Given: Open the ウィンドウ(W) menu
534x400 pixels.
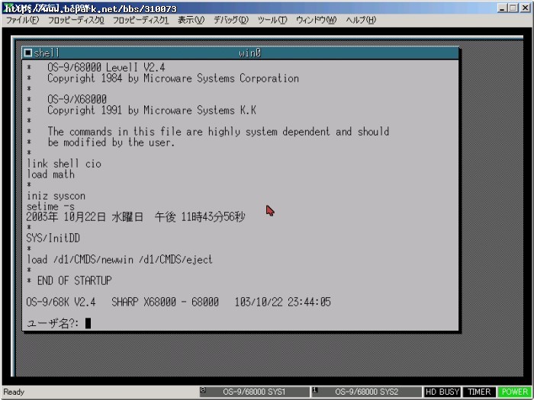Looking at the screenshot, I should point(316,20).
